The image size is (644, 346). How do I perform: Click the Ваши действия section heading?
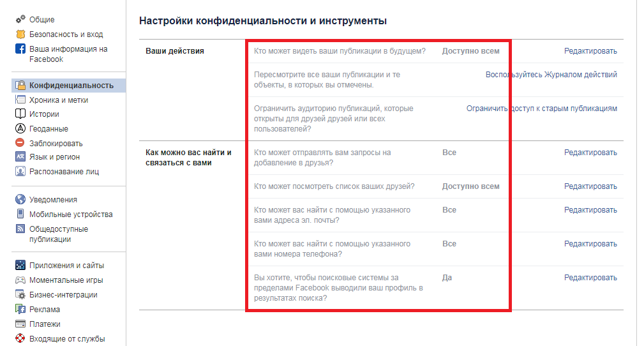175,51
